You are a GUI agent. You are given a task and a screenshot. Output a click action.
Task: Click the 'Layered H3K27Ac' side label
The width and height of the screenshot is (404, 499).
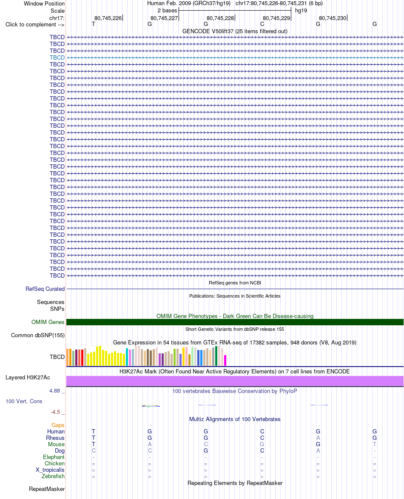click(x=28, y=377)
